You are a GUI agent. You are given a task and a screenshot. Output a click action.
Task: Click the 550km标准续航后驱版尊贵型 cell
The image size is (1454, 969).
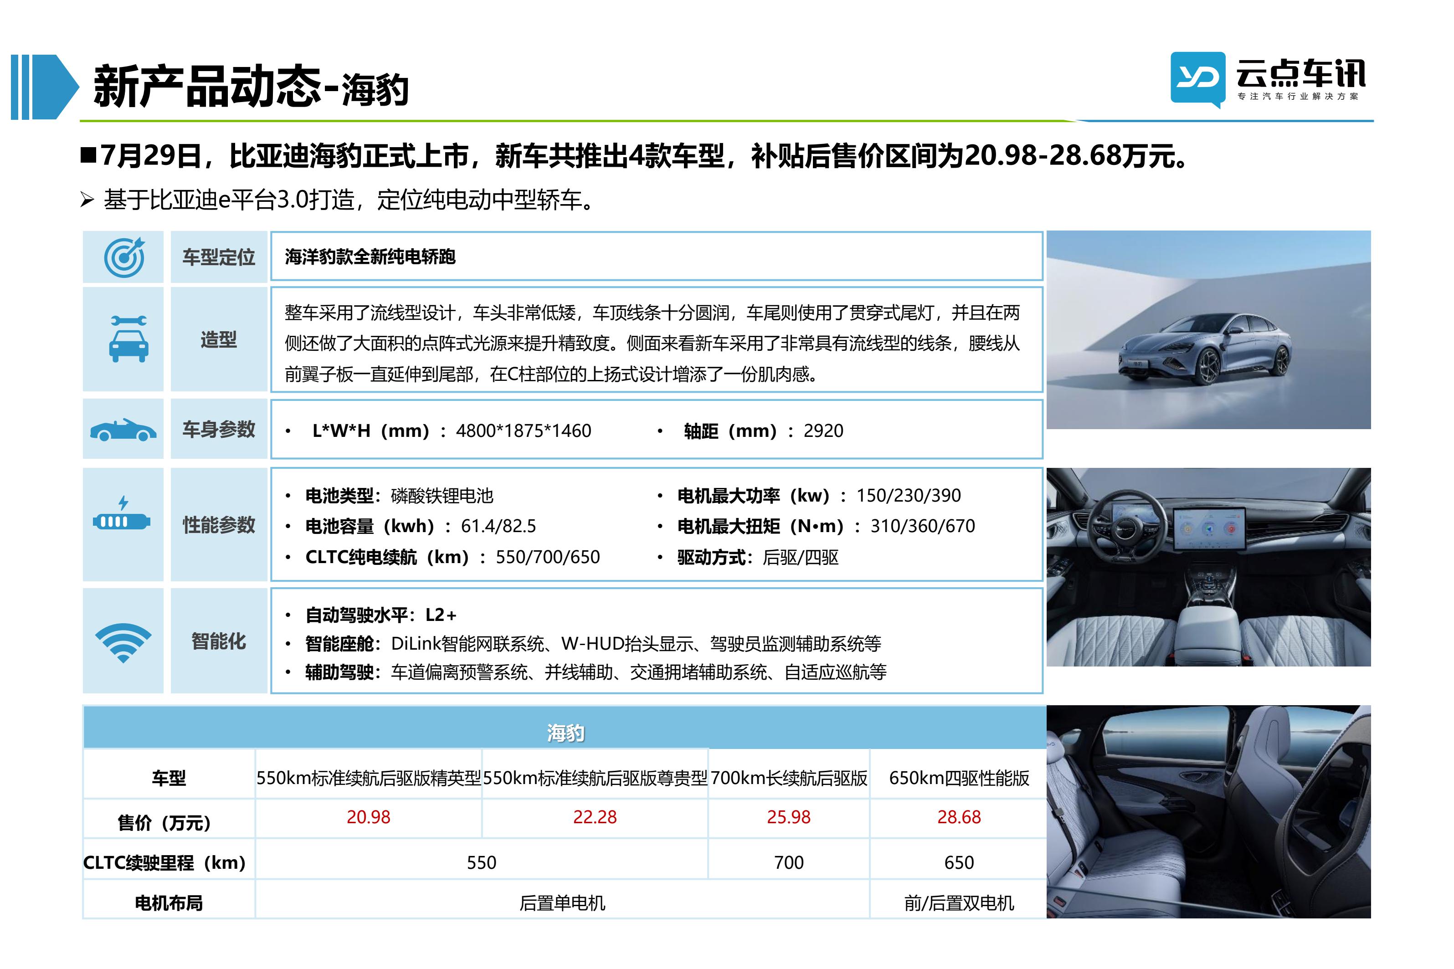[595, 774]
